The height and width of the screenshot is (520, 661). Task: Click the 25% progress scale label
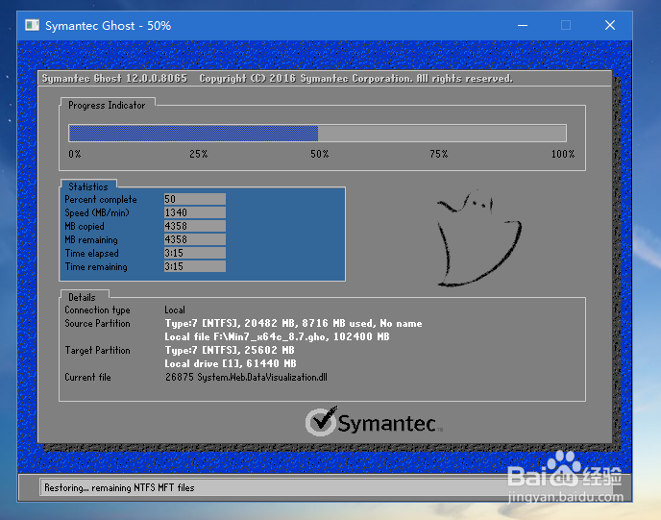(198, 154)
